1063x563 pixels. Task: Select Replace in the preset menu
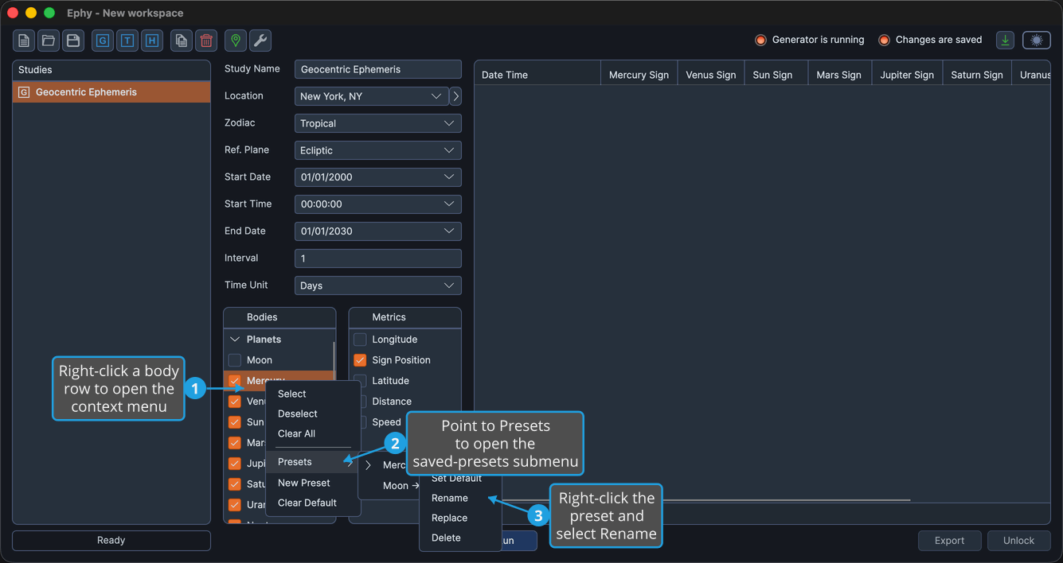[460, 518]
